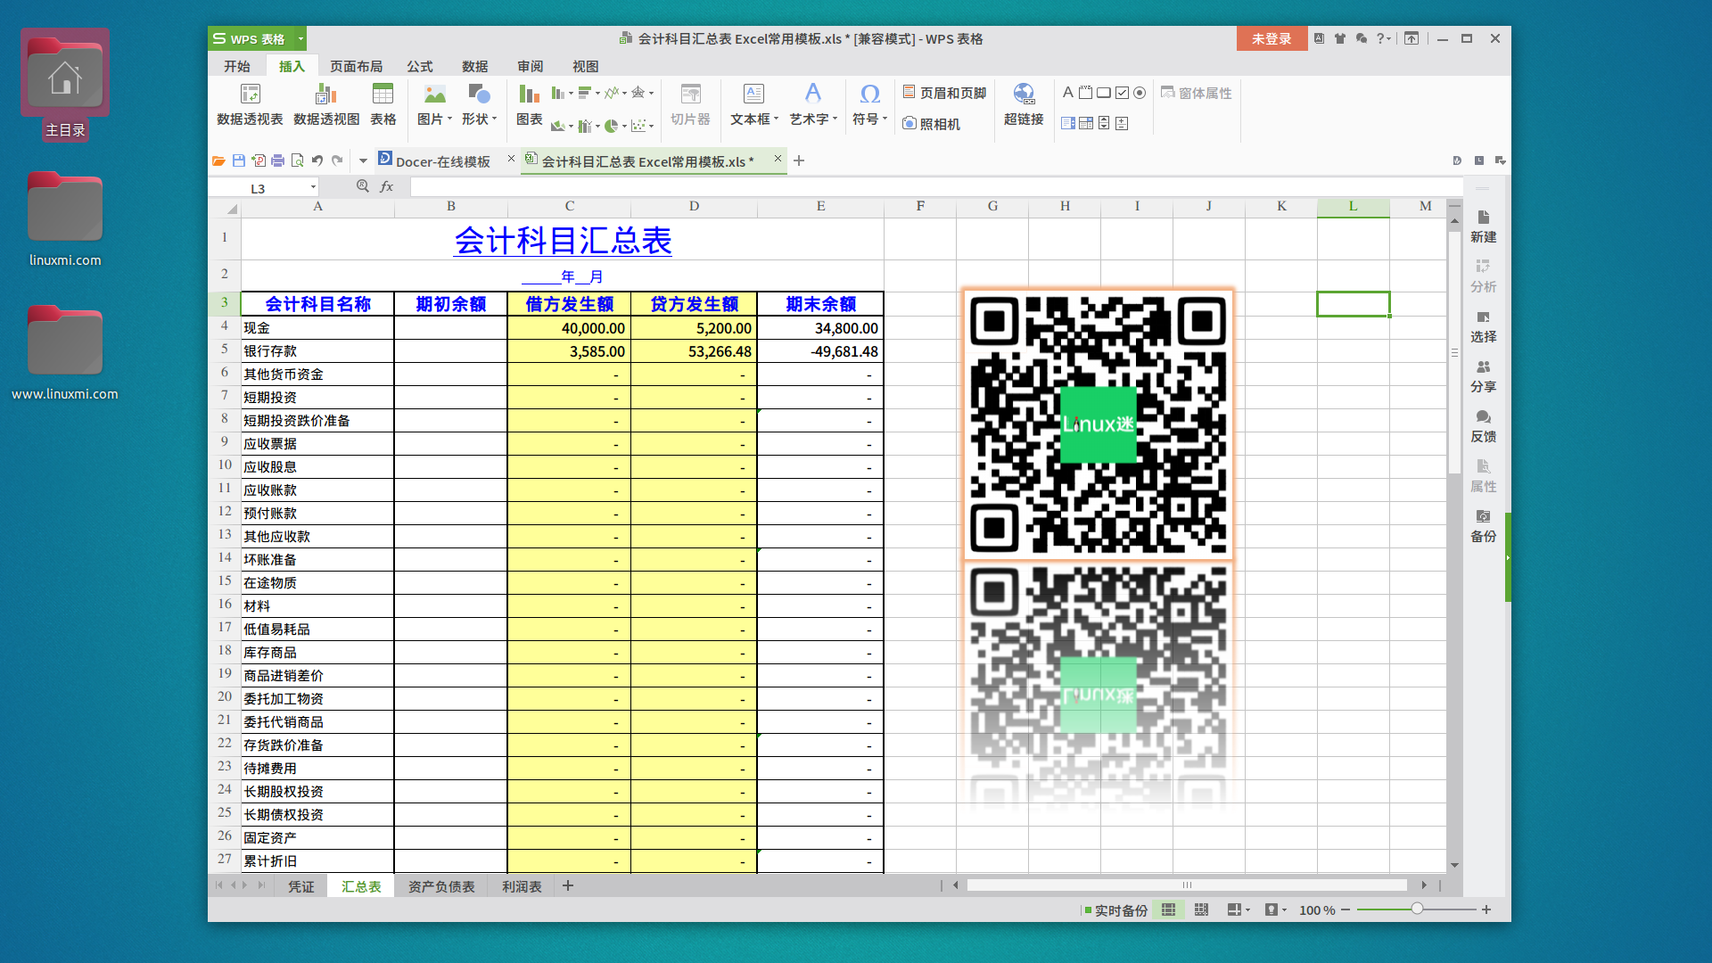Insert a checkbox form control
Viewport: 1712px width, 963px height.
1122,93
